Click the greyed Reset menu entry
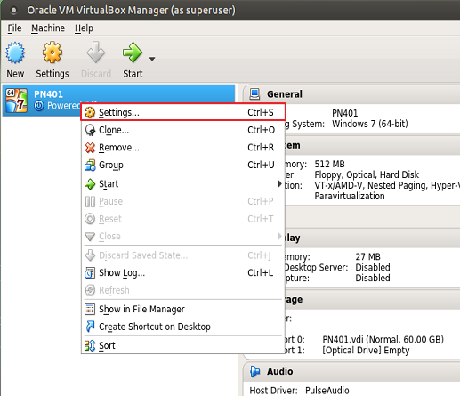This screenshot has width=460, height=396. click(183, 219)
